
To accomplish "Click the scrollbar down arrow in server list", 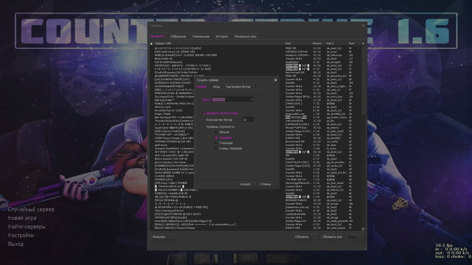I will (363, 229).
